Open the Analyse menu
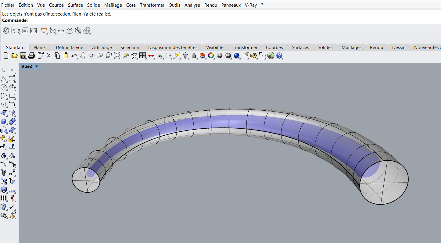The image size is (441, 243). point(192,5)
